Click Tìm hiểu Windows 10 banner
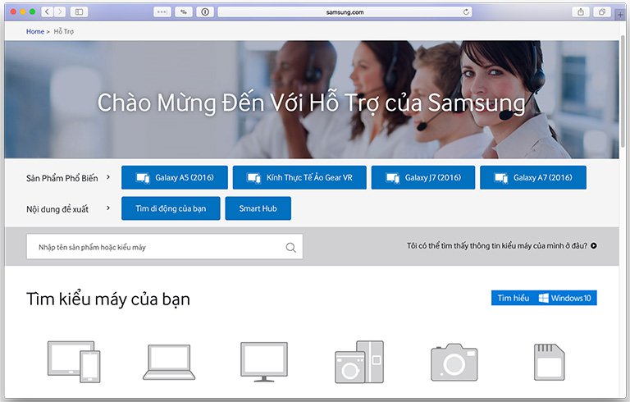Viewport: 630px width, 402px height. pos(544,298)
